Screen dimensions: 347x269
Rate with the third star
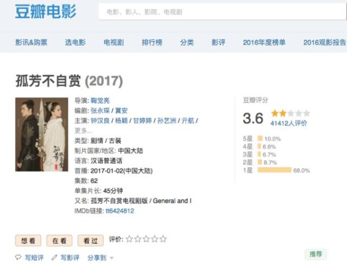click(x=146, y=239)
